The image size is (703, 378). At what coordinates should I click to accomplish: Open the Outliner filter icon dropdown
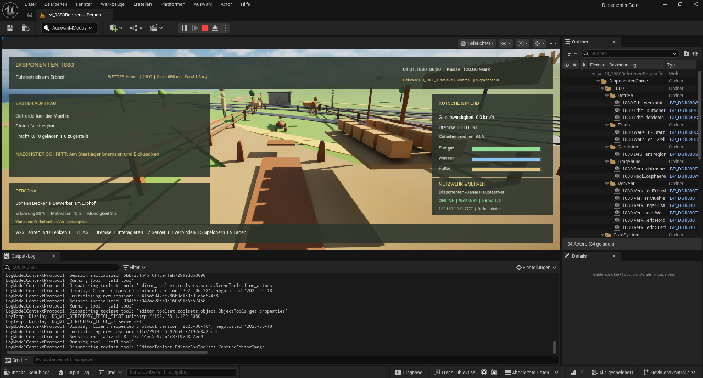[x=572, y=53]
